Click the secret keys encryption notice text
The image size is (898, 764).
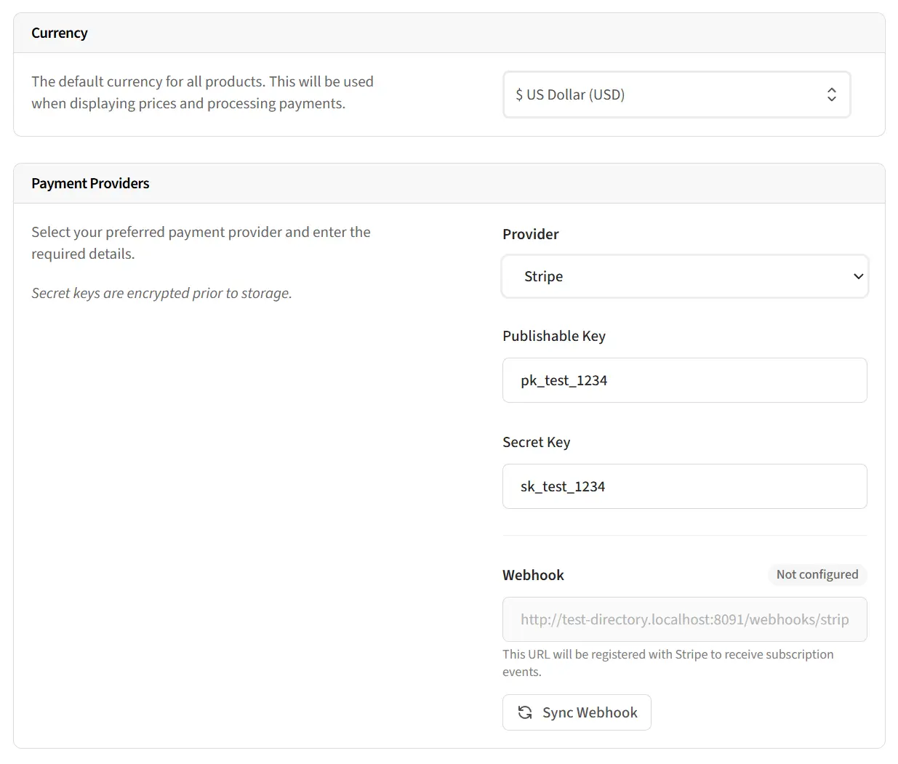pos(161,293)
